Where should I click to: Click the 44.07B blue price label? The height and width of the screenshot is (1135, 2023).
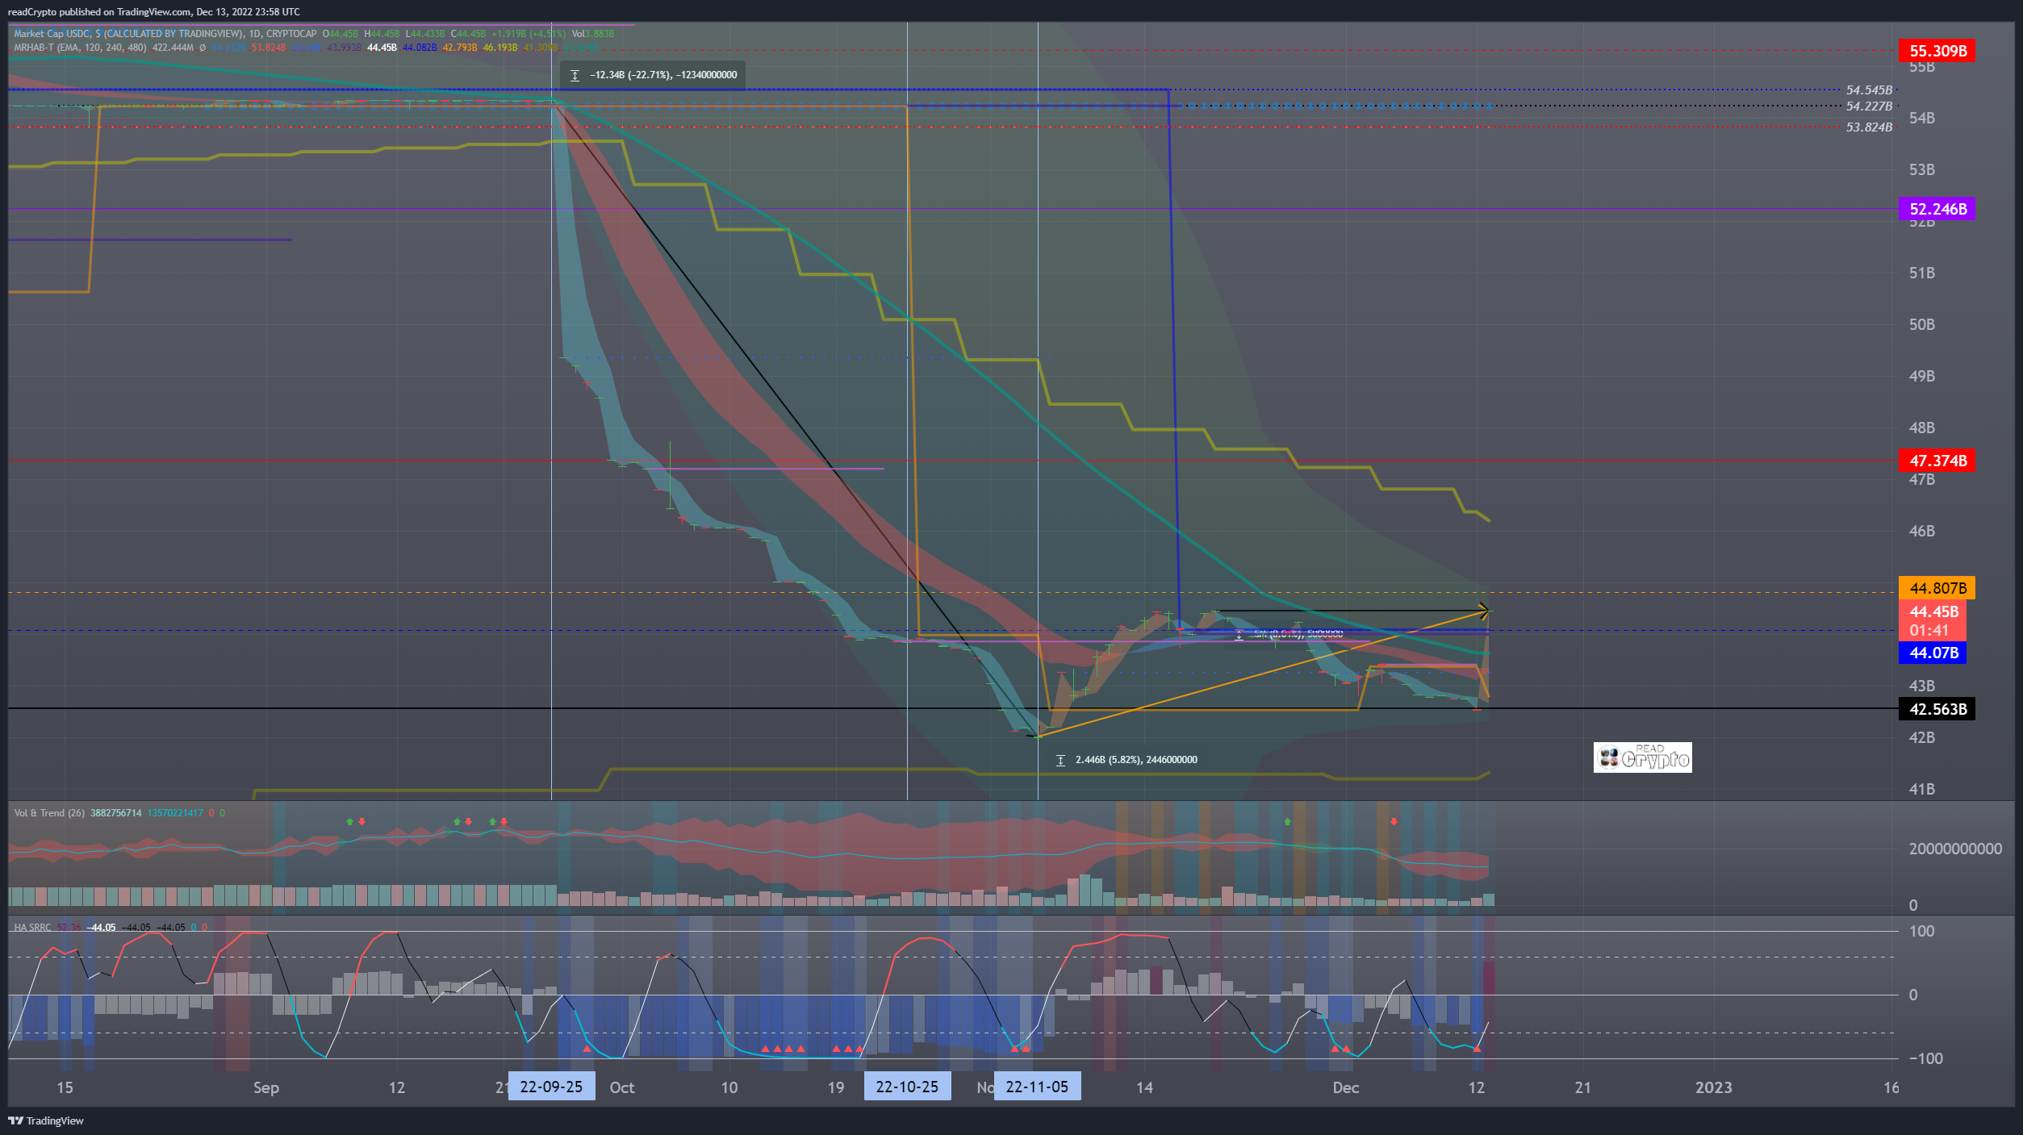point(1933,653)
